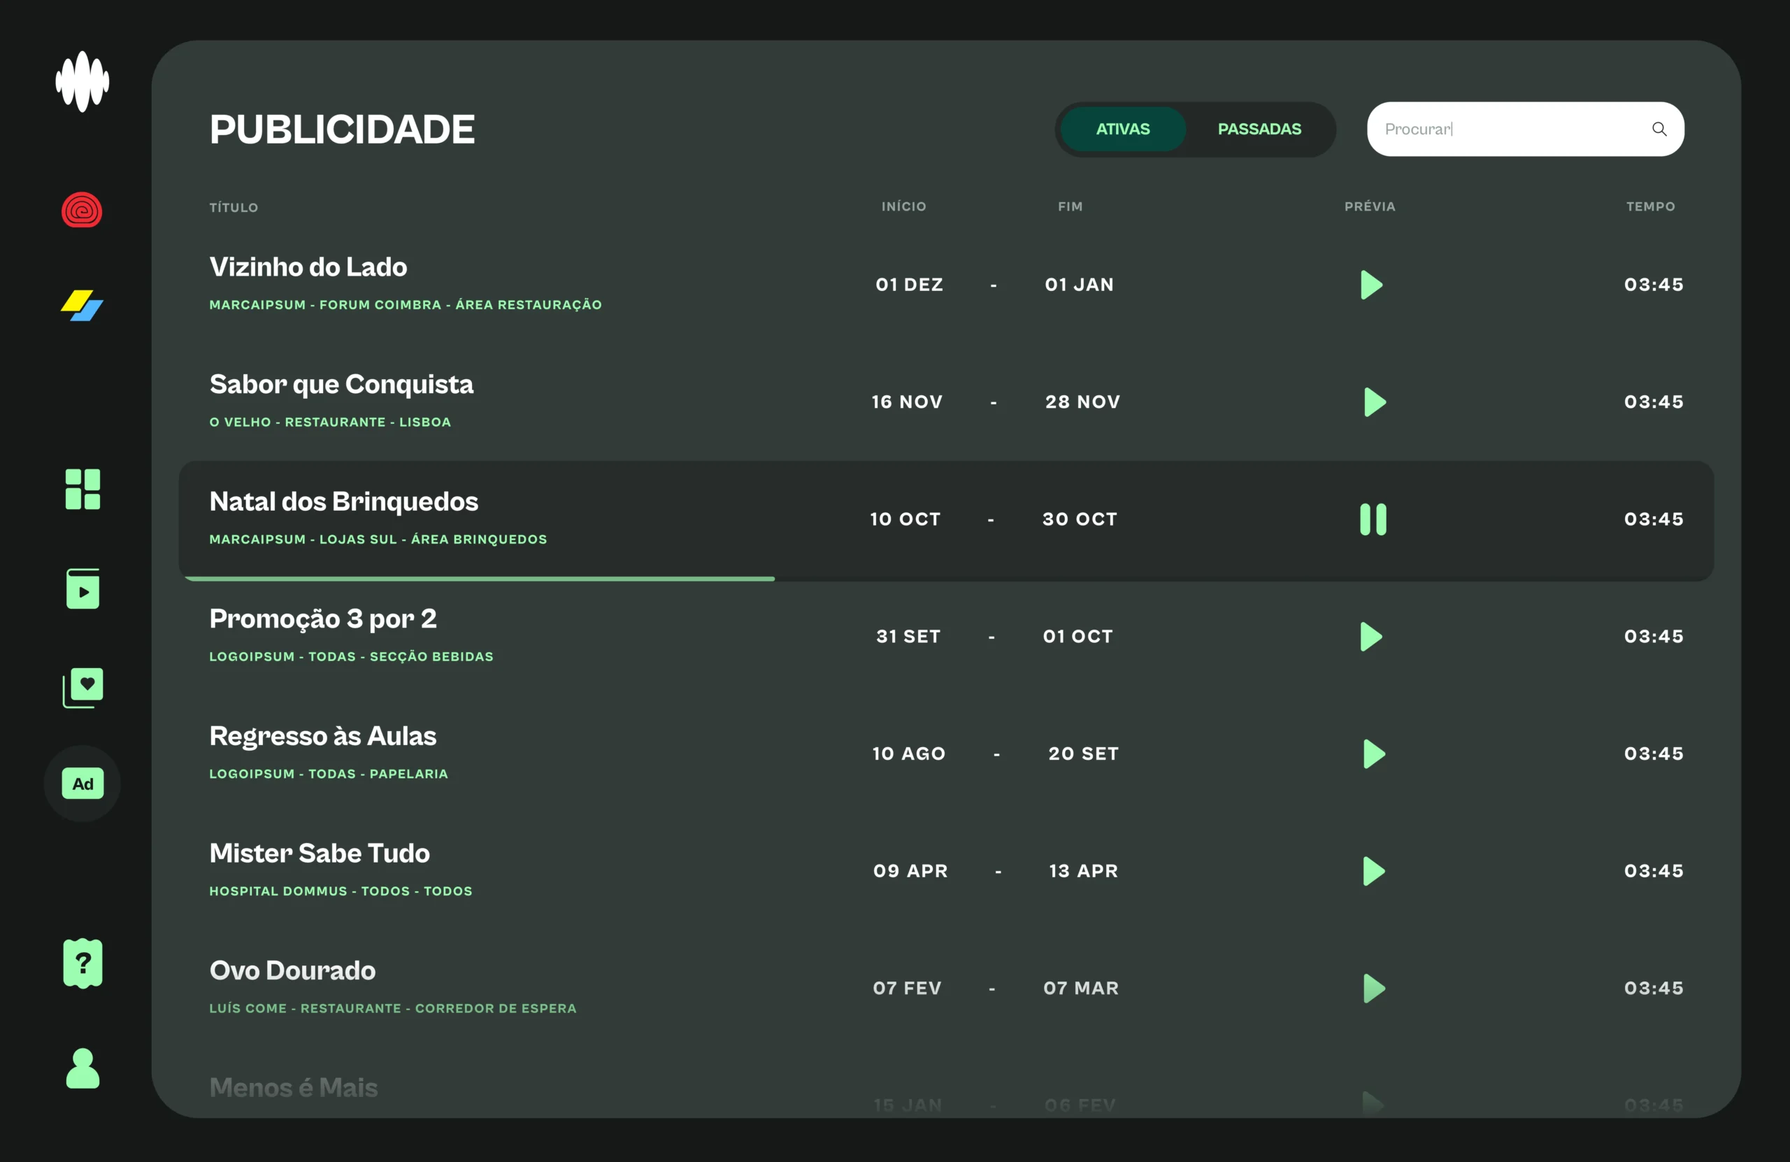
Task: Click HOSPITAL DOMMUS - TODOS - TODOS subtitle
Action: 341,891
